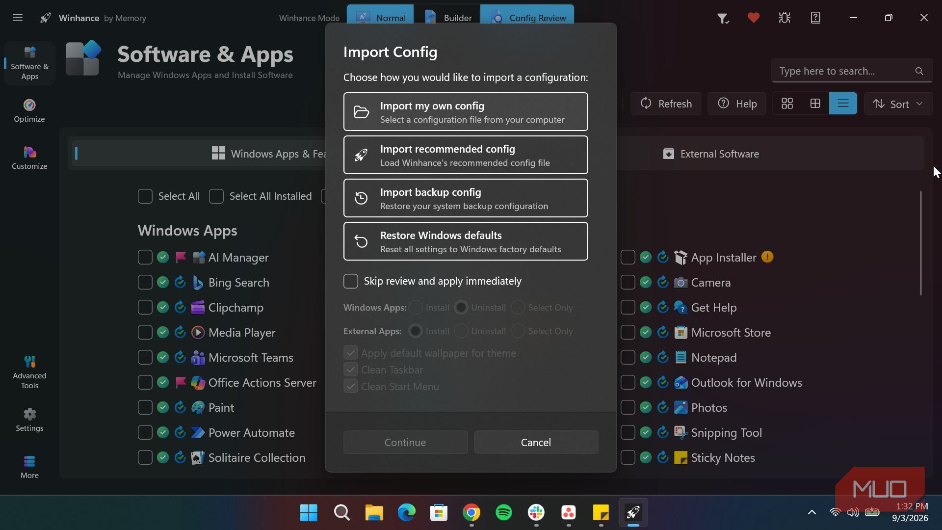Click Windows Start button
Screen dimensions: 942x530
309,513
